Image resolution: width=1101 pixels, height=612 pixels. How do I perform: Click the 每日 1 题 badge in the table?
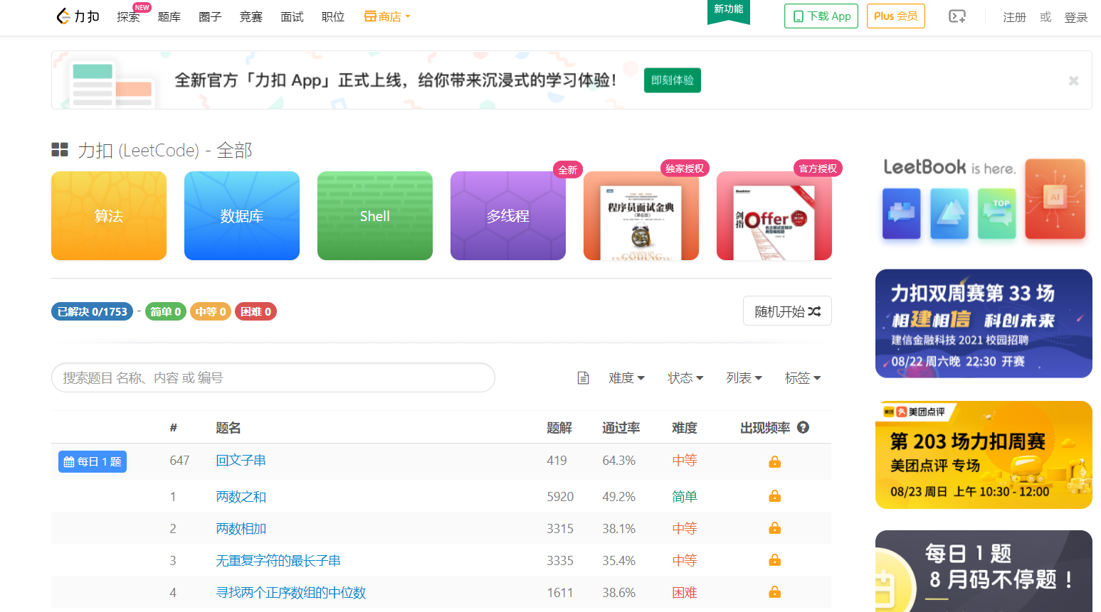[93, 461]
